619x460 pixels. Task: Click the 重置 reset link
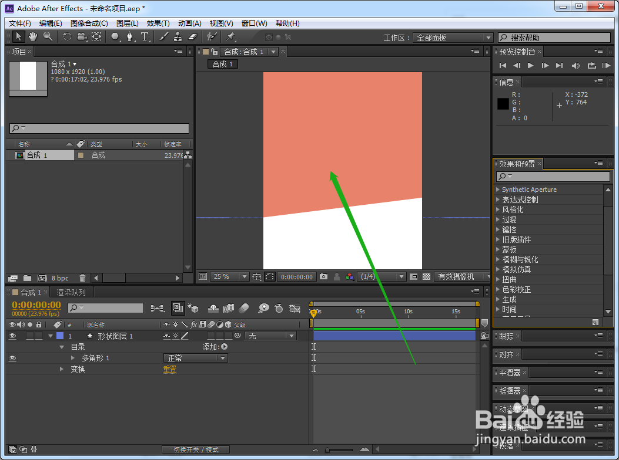point(170,369)
